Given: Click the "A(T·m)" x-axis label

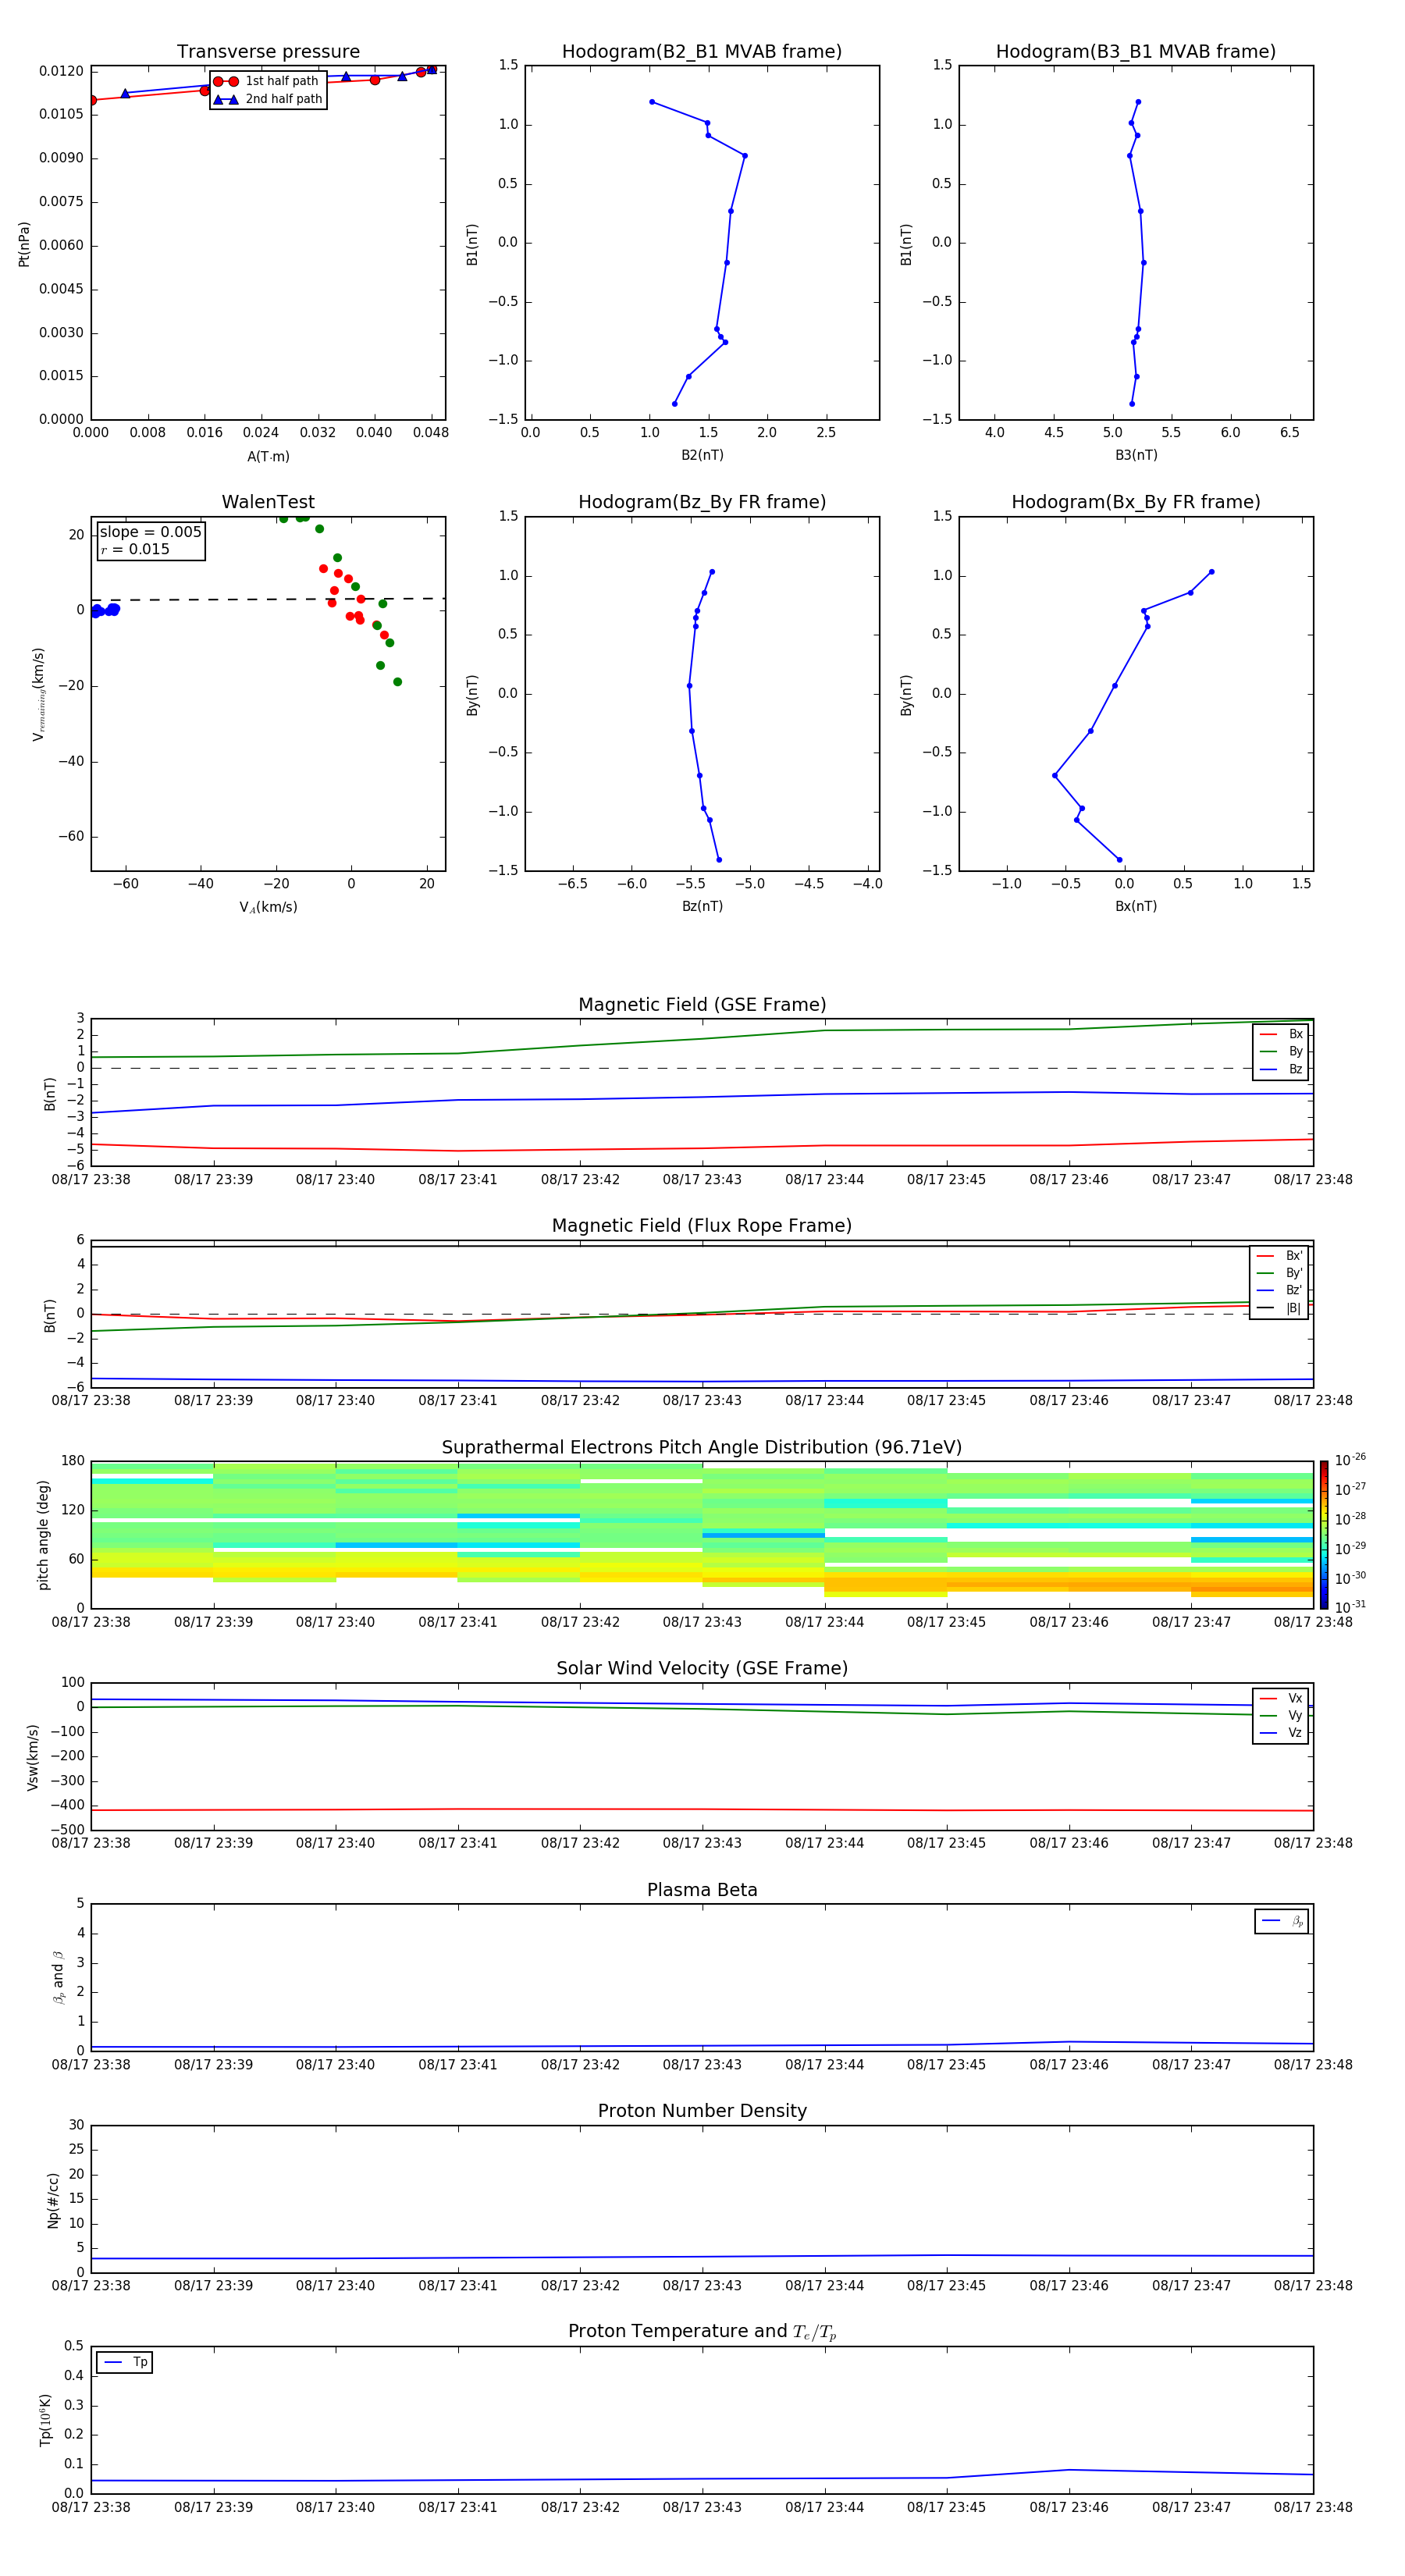Looking at the screenshot, I should [268, 457].
